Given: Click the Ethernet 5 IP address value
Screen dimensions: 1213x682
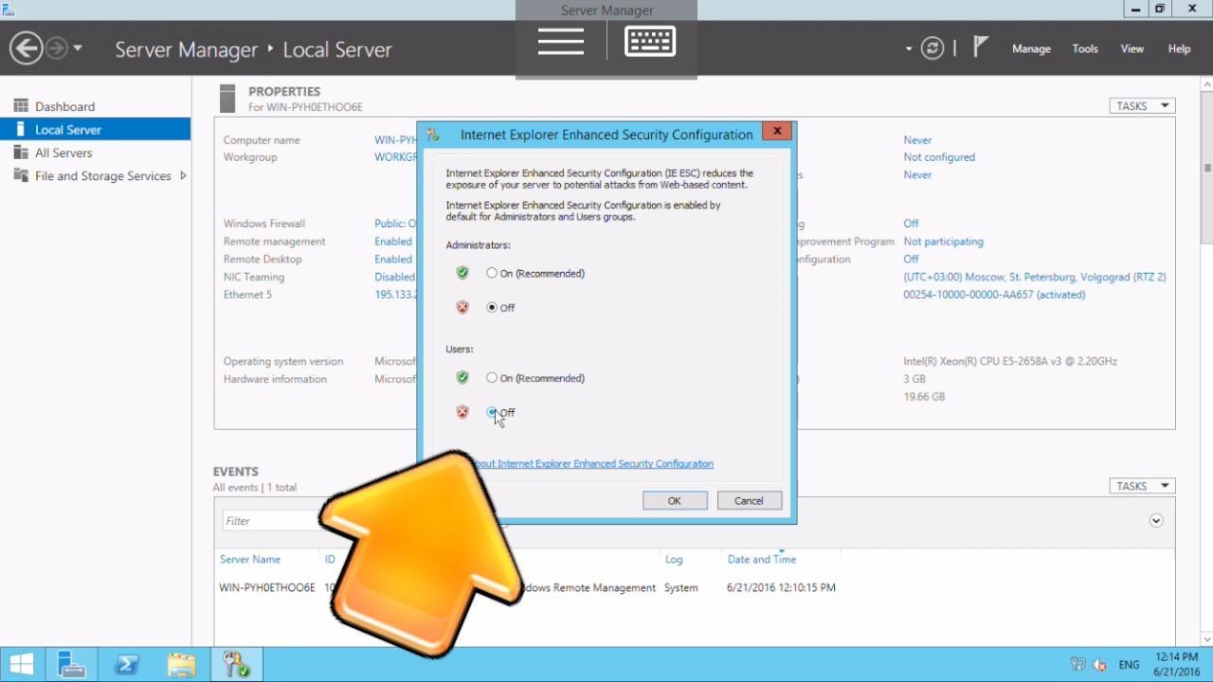Looking at the screenshot, I should click(x=395, y=295).
